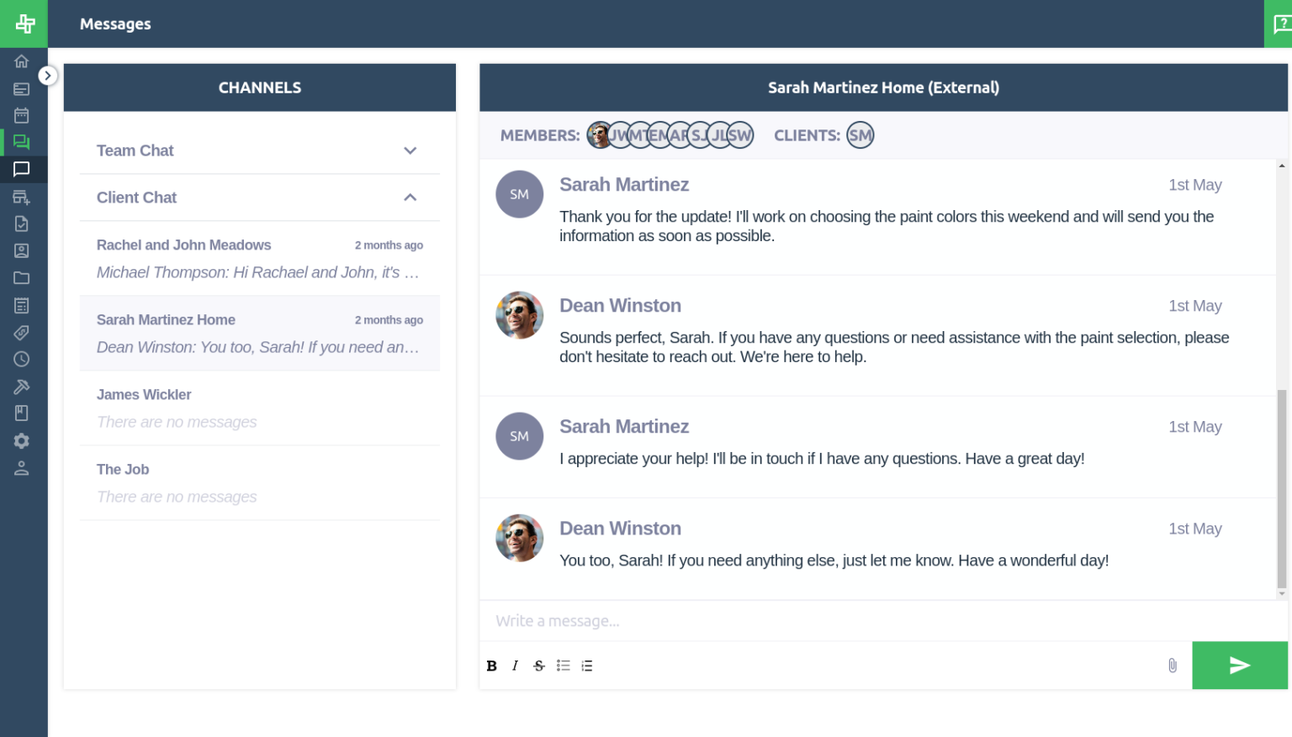Collapse the Client Chat section chevron

tap(410, 197)
